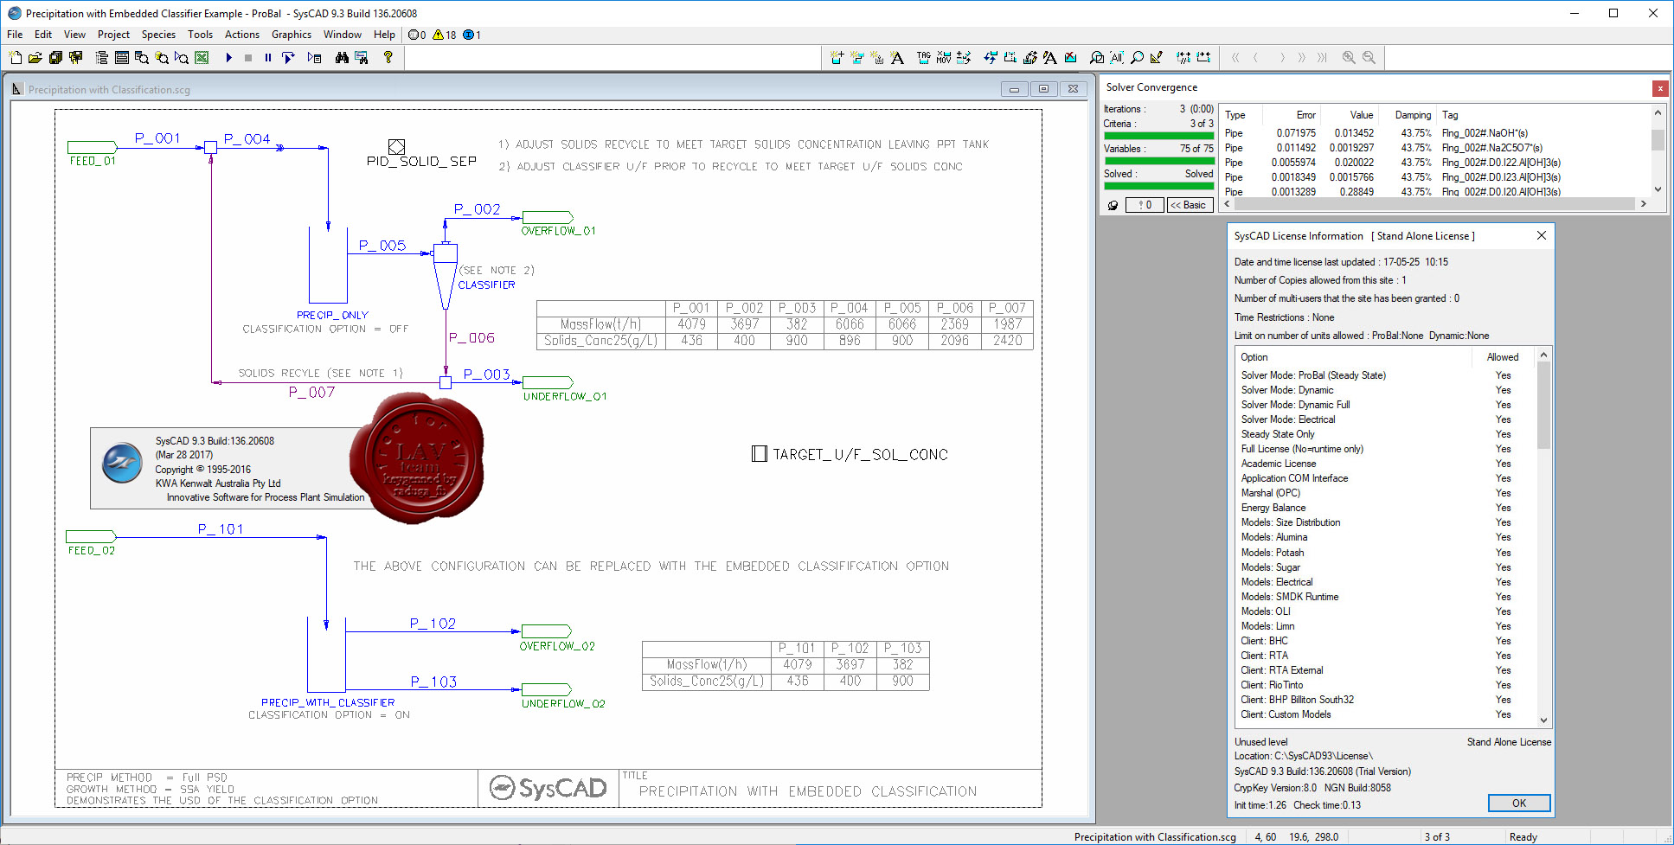
Task: Click the small icon left of the '0' button
Action: [x=1113, y=205]
